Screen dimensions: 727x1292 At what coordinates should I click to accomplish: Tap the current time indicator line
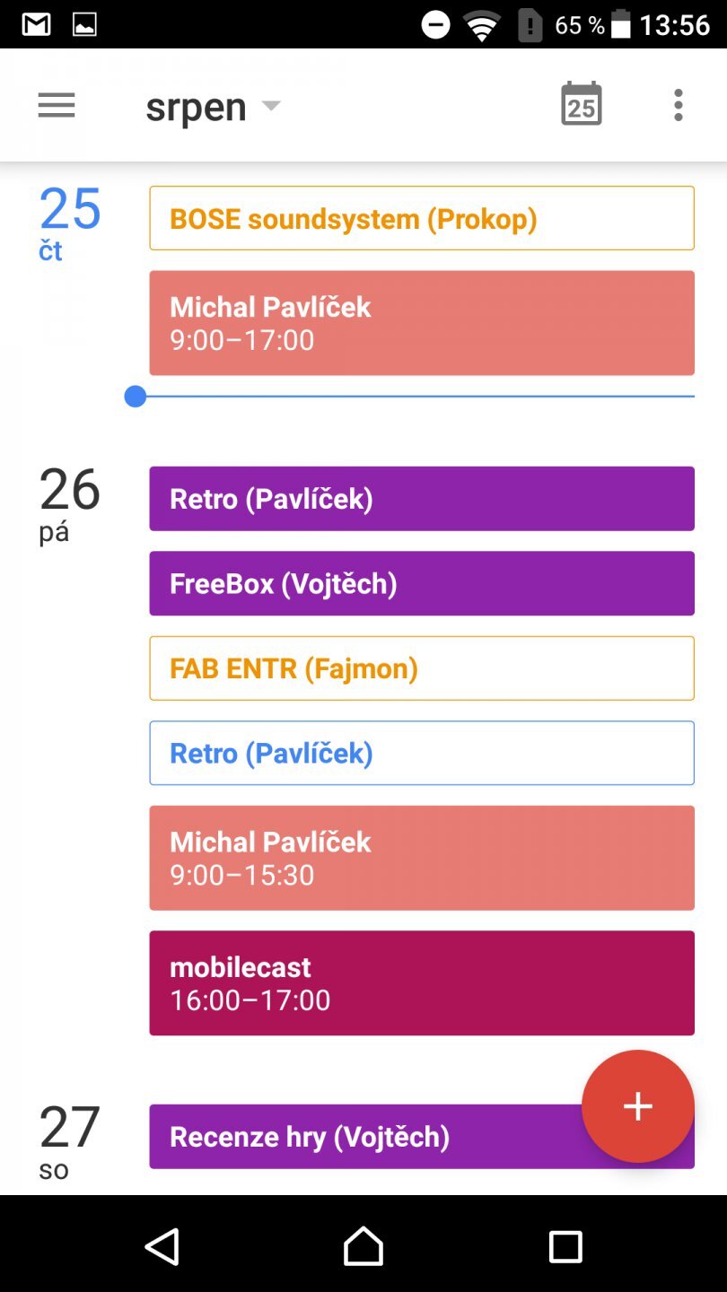(413, 397)
